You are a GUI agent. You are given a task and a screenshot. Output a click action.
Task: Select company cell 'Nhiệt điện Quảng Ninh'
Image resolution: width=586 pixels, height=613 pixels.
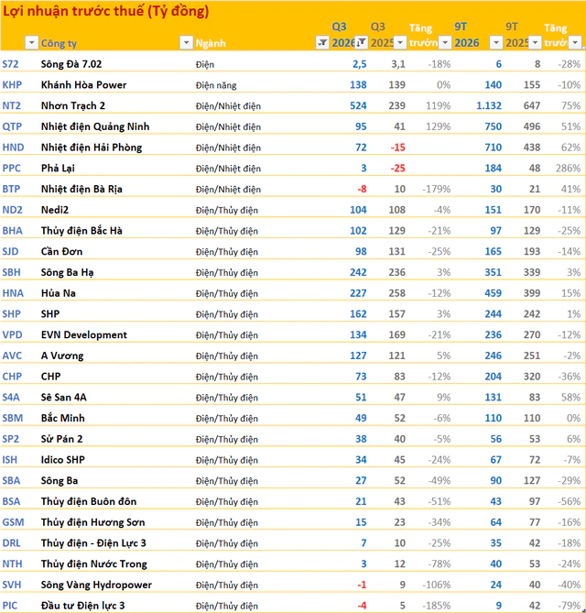click(95, 126)
